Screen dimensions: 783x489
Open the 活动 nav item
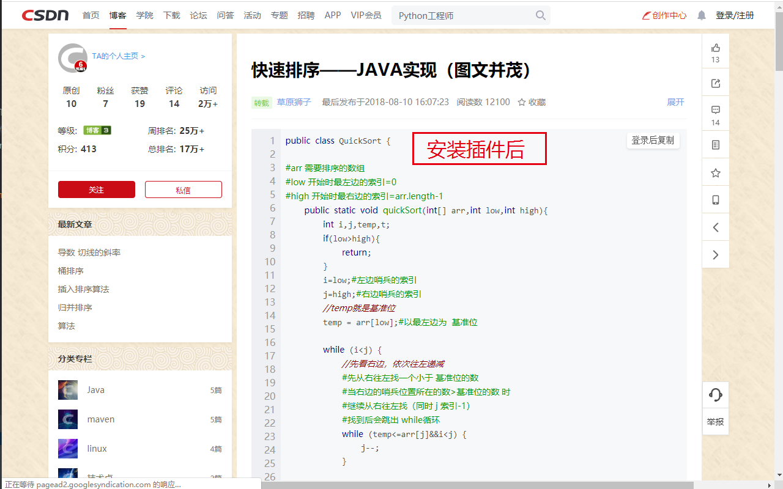pos(252,15)
